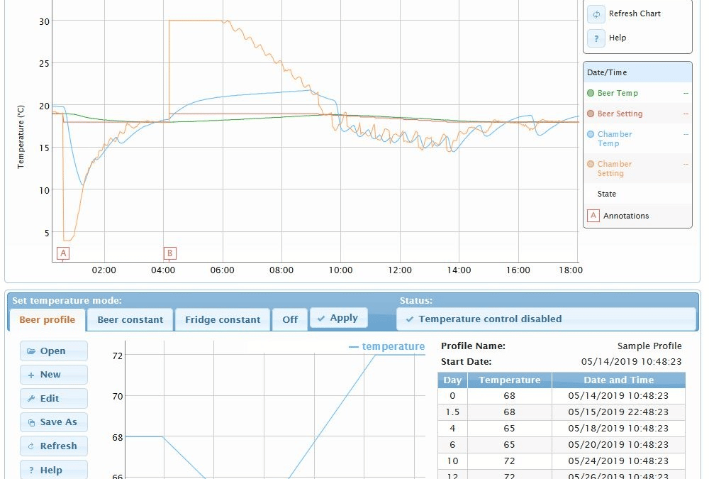Click the Edit profile wrench button

[54, 399]
